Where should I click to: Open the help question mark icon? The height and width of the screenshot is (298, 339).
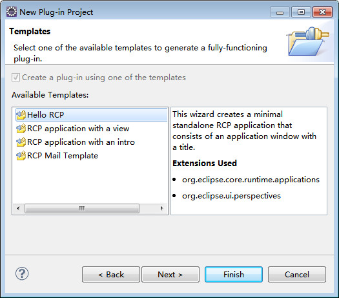[22, 273]
